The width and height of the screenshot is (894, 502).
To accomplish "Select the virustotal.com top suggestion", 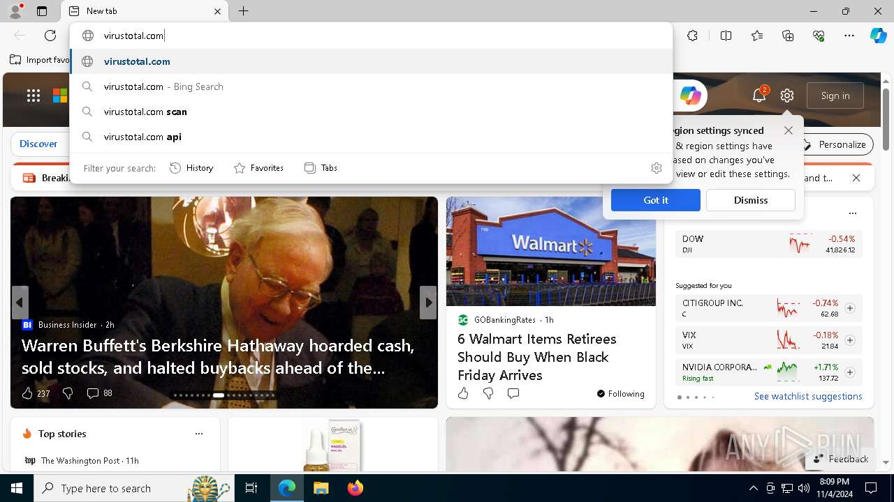I will click(x=371, y=61).
